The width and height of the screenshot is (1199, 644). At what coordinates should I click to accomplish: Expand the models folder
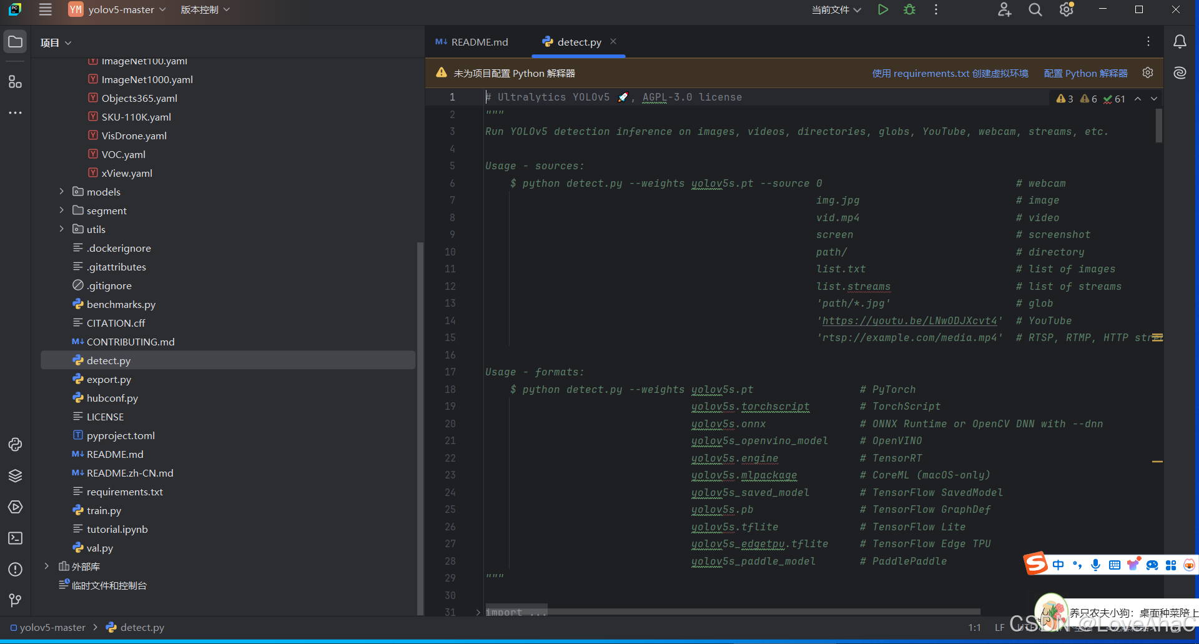coord(61,191)
